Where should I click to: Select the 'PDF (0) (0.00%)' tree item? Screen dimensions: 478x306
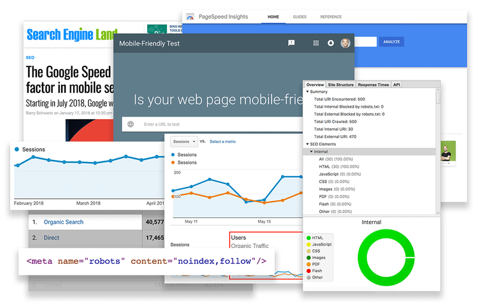[x=334, y=196]
